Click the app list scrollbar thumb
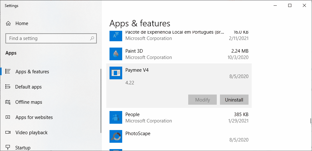This screenshot has width=312, height=151. [x=310, y=121]
